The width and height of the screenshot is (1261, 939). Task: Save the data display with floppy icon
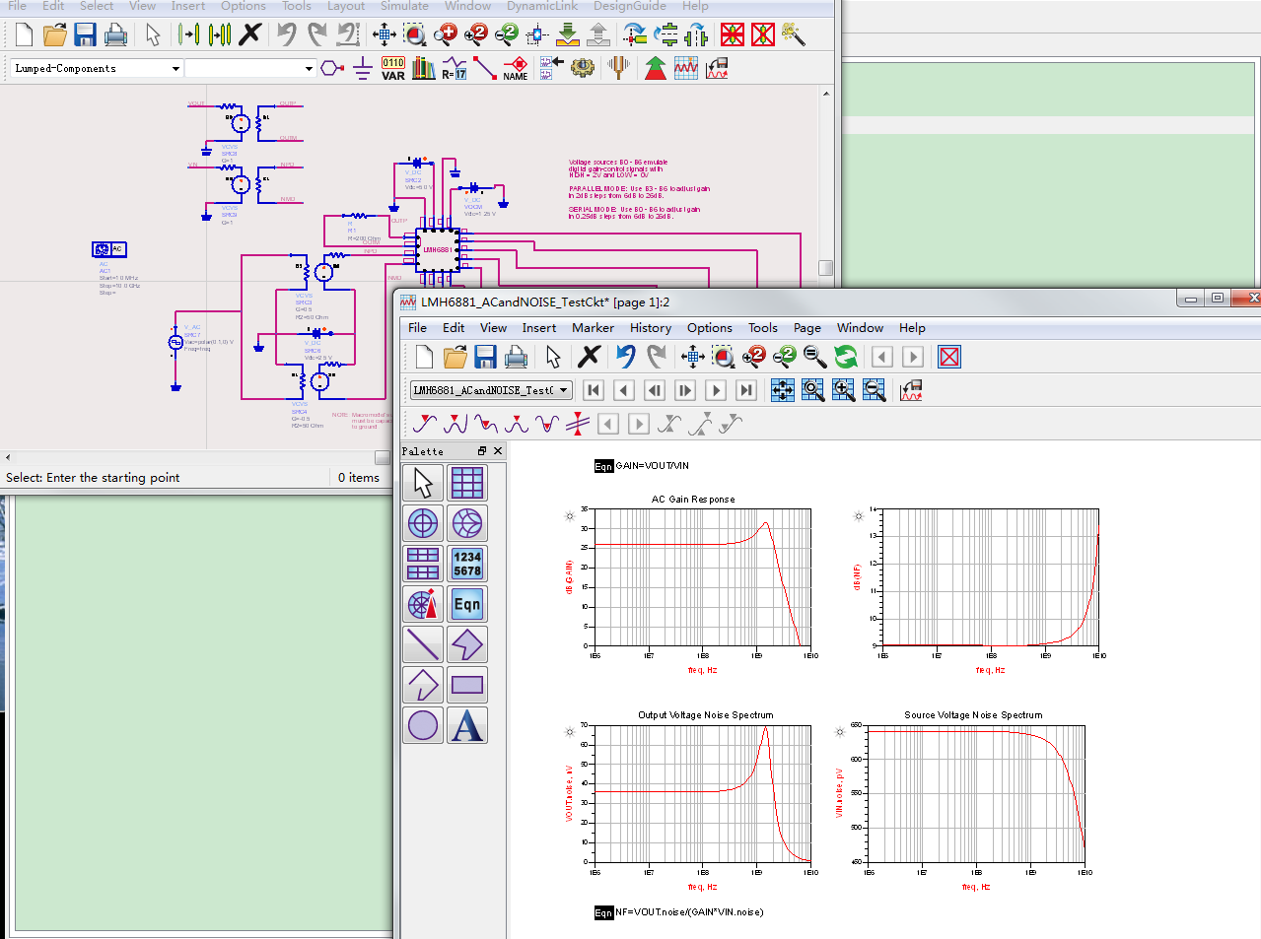(x=485, y=357)
